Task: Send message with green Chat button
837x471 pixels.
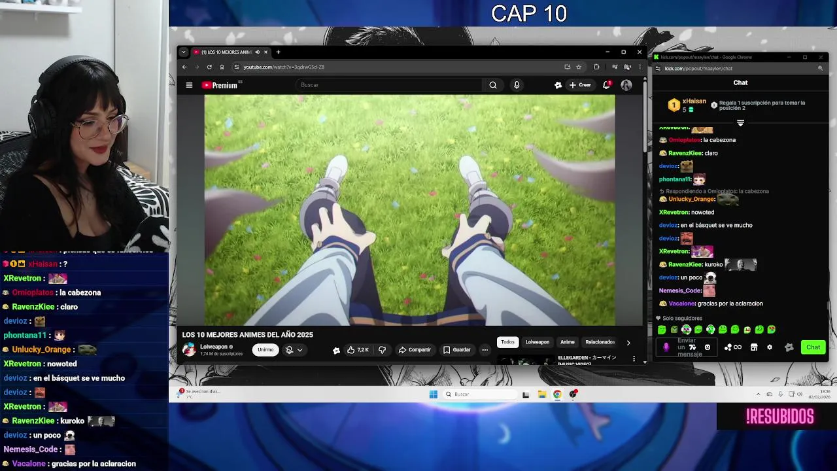Action: click(813, 347)
